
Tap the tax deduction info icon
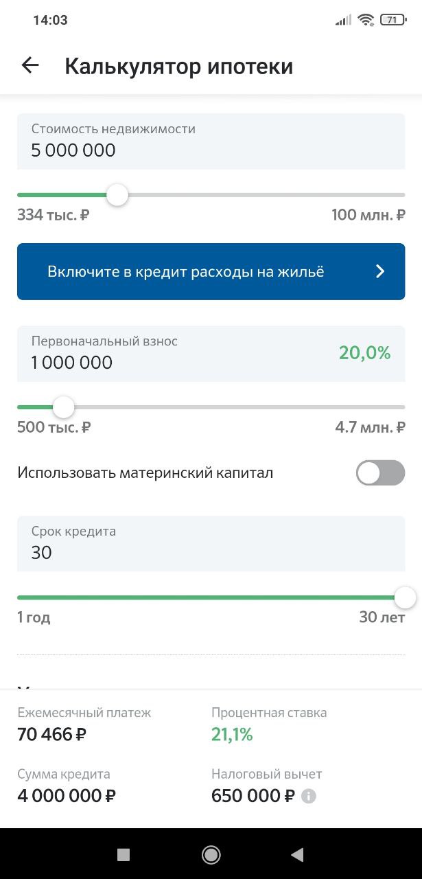point(309,797)
